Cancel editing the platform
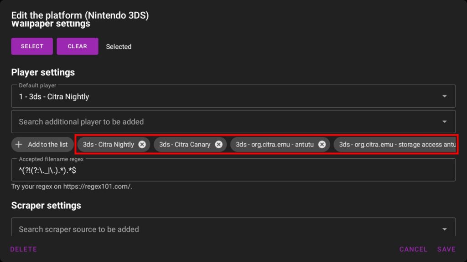This screenshot has width=467, height=262. [x=413, y=249]
